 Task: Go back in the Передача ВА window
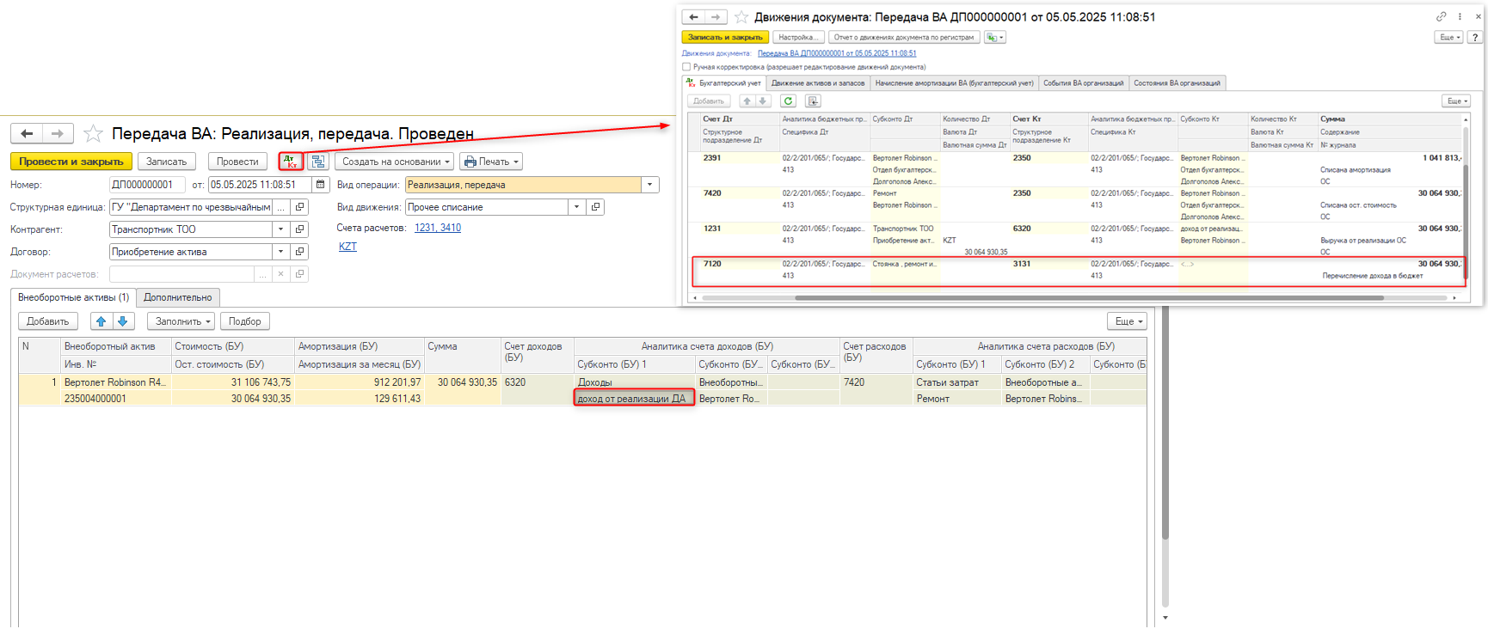[x=27, y=133]
